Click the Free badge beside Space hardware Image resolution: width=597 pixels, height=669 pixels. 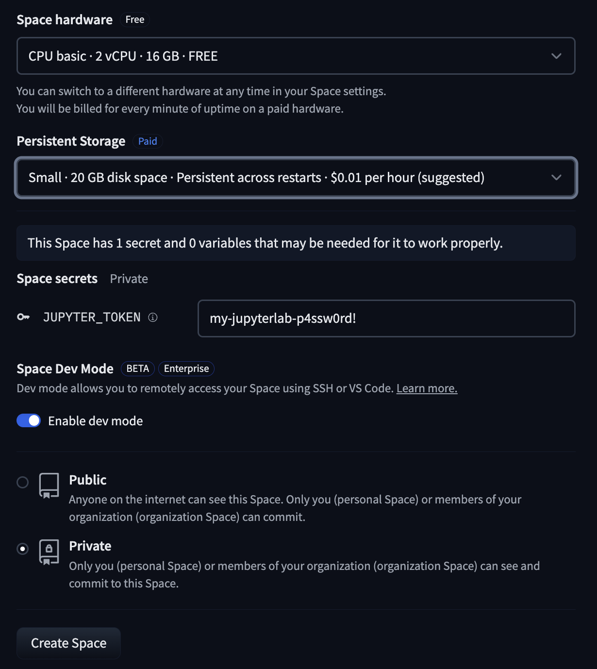coord(134,20)
